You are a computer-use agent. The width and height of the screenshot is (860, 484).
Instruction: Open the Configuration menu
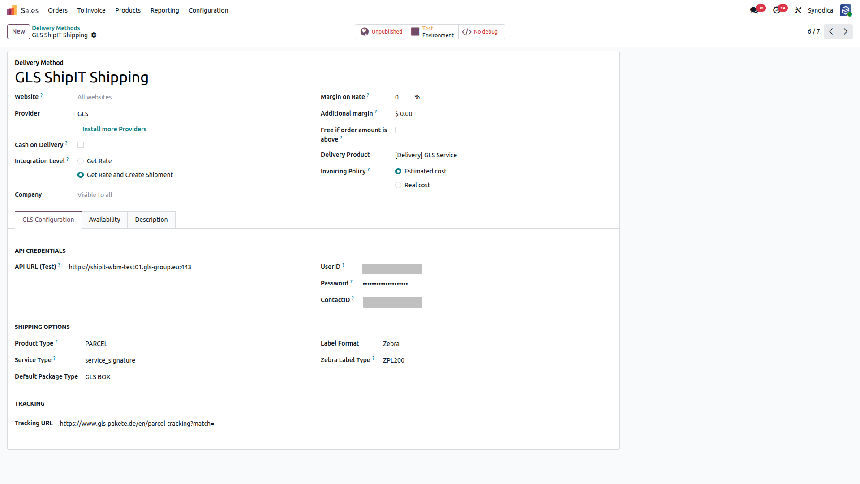[208, 10]
